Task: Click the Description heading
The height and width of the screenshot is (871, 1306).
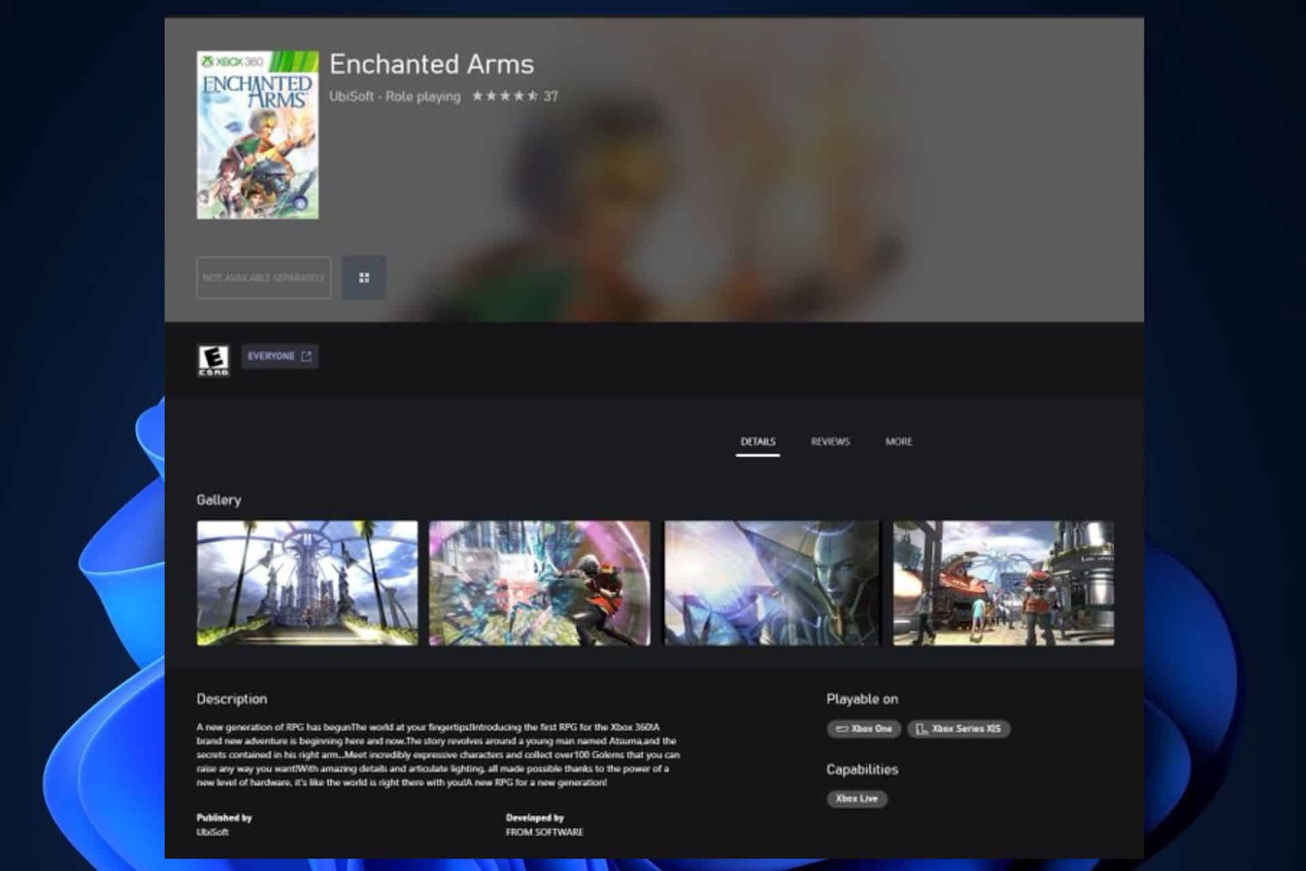Action: 232,699
